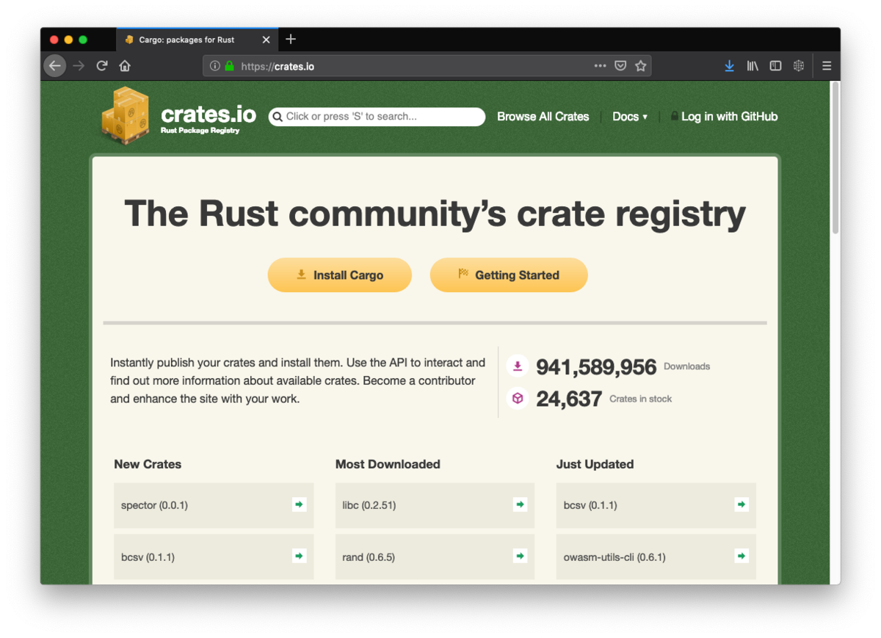Image resolution: width=881 pixels, height=638 pixels.
Task: Open the Firefox hamburger menu
Action: coord(827,66)
